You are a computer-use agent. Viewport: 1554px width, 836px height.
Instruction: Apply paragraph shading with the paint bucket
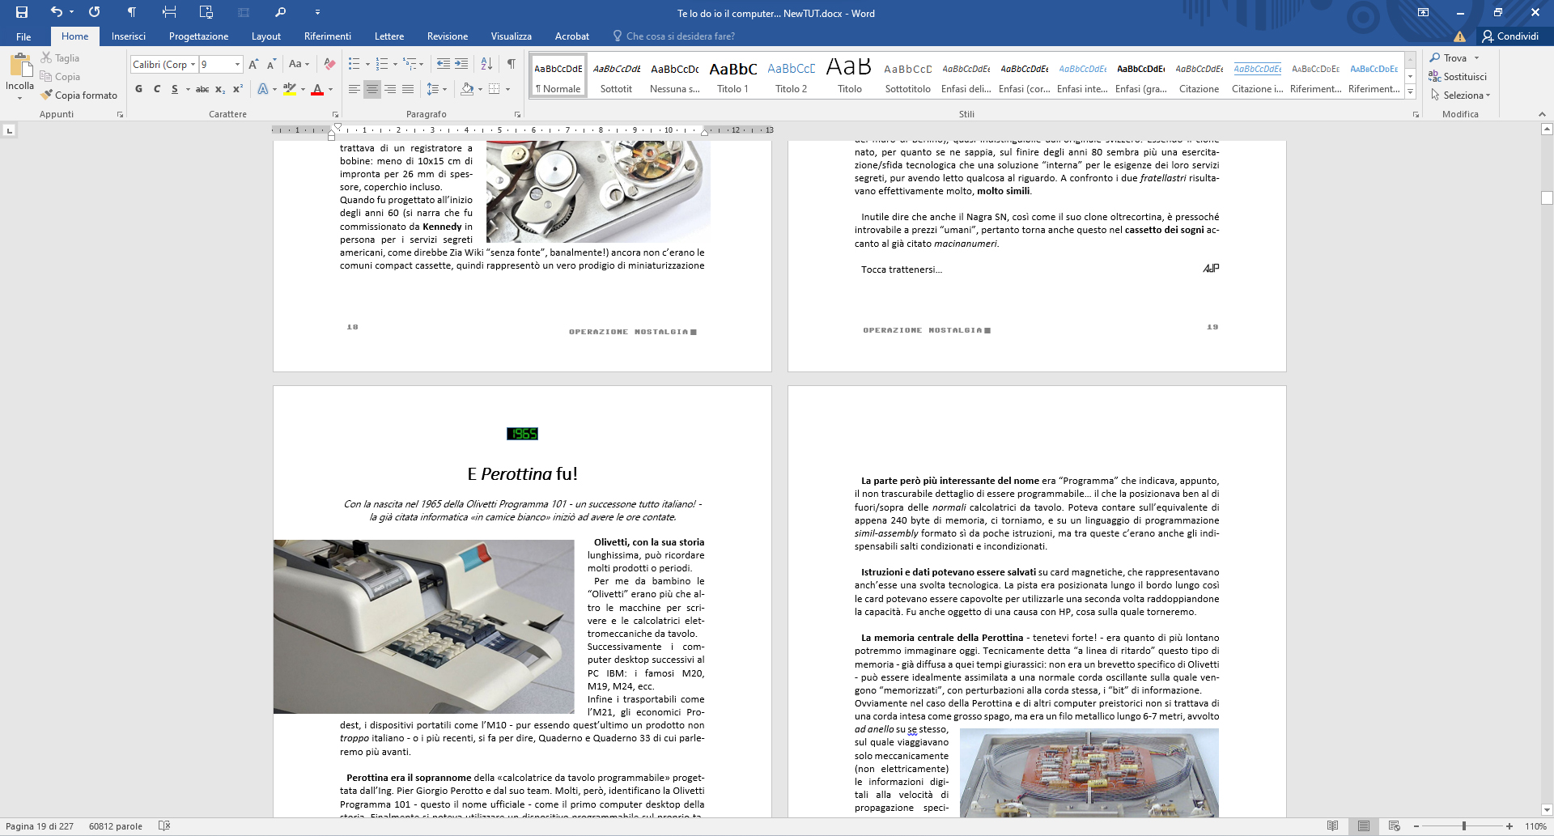(x=466, y=89)
